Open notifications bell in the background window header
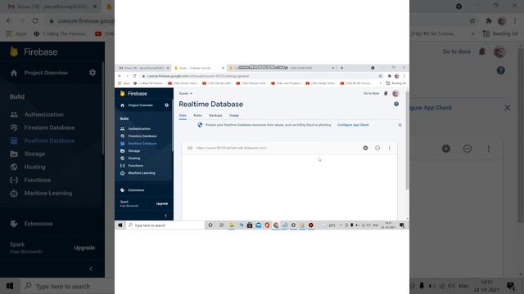Screen dimensions: 524x294 pyautogui.click(x=482, y=51)
